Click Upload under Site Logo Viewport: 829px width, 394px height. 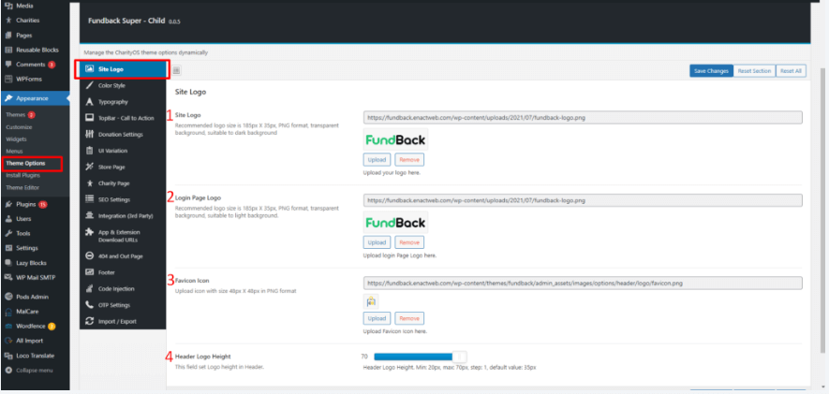click(x=377, y=159)
